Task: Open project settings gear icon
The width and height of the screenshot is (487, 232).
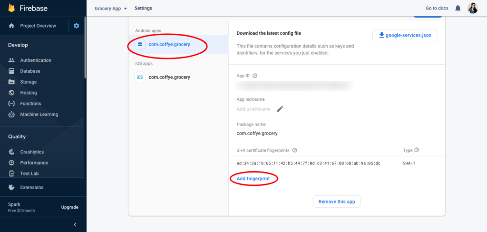Action: pos(77,26)
